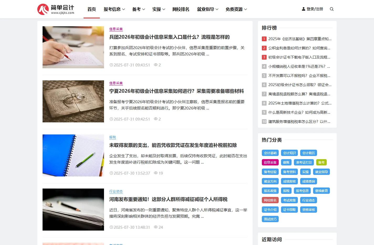Click clock icon next to 2025-07-30 13:52:37
374x245 pixels.
111,173
